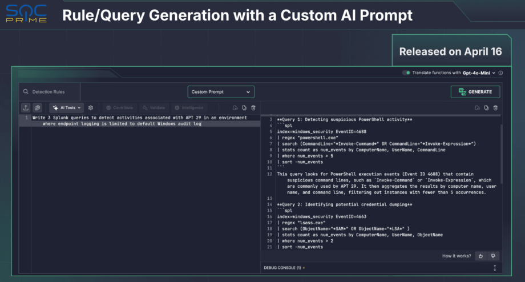Expand the Debug Console panel using arrows

pos(495,267)
